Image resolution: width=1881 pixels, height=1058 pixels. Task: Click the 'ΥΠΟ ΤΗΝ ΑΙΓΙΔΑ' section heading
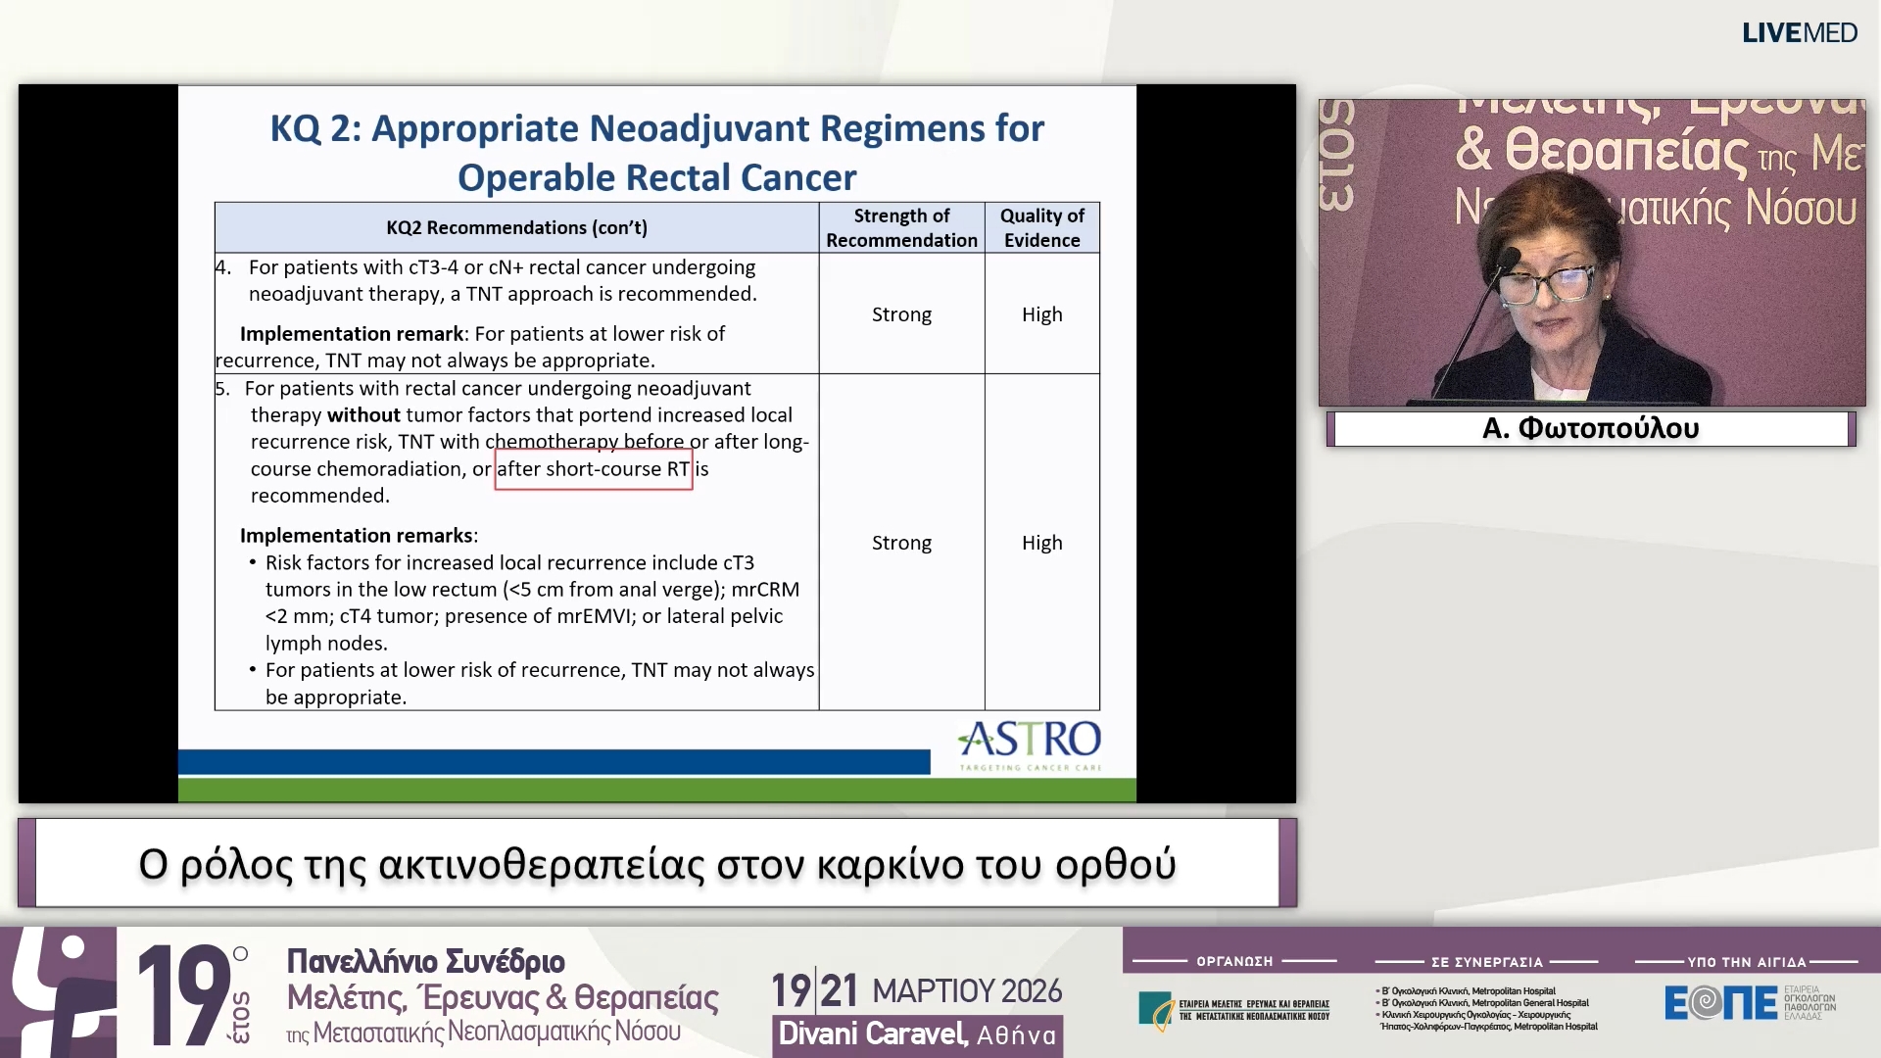point(1747,962)
